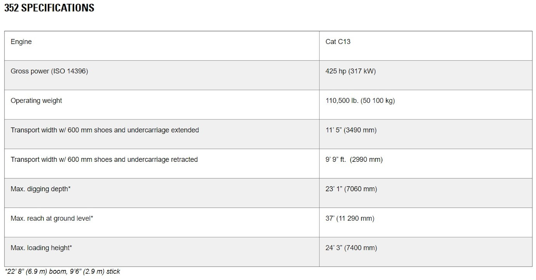Click the Cat C13 engine value
Screen dimensions: 536x280
(x=338, y=42)
